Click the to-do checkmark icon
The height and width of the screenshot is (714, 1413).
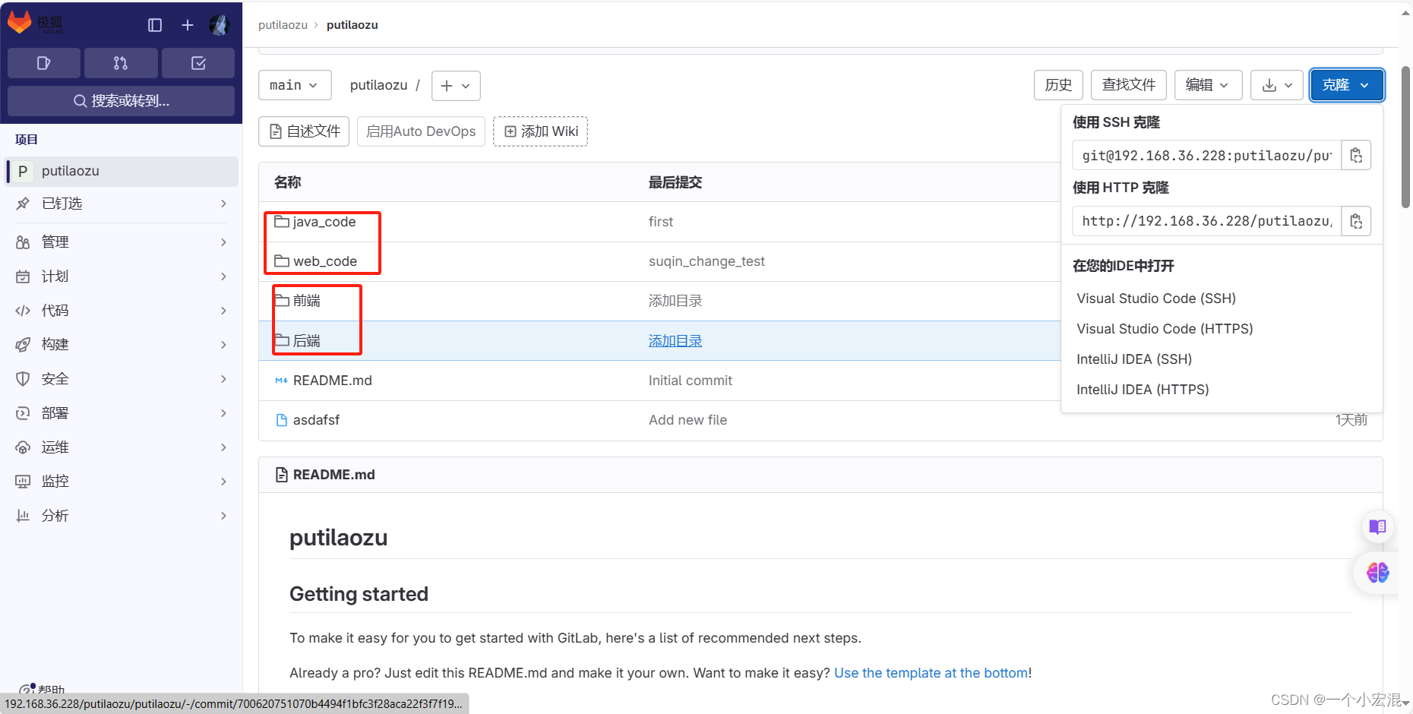[x=198, y=63]
